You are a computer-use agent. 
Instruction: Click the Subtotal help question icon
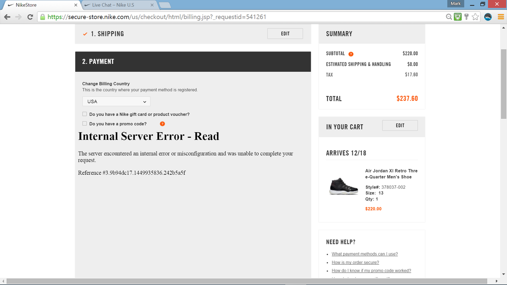[351, 54]
